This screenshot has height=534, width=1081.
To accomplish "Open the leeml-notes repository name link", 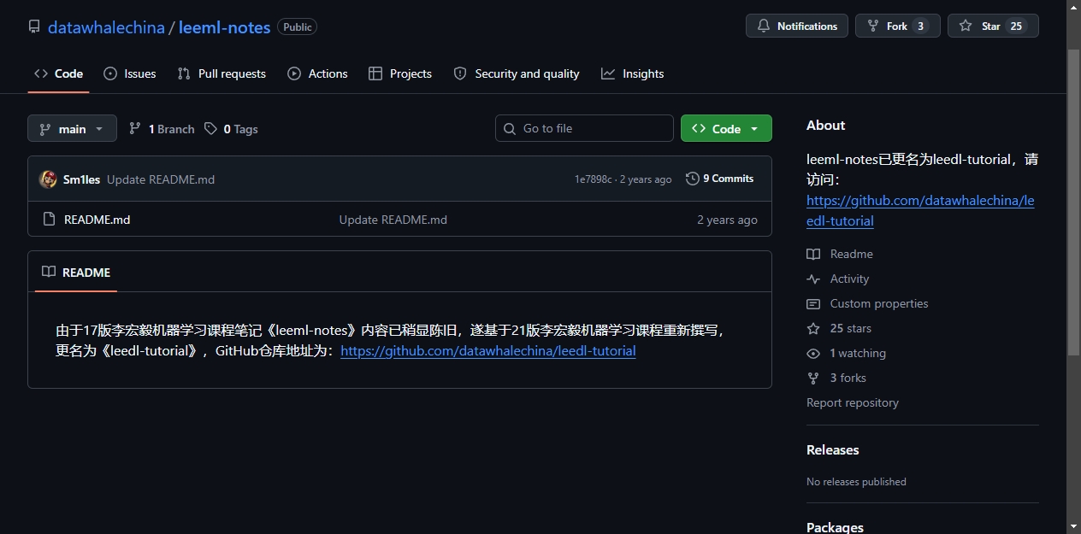I will 224,27.
